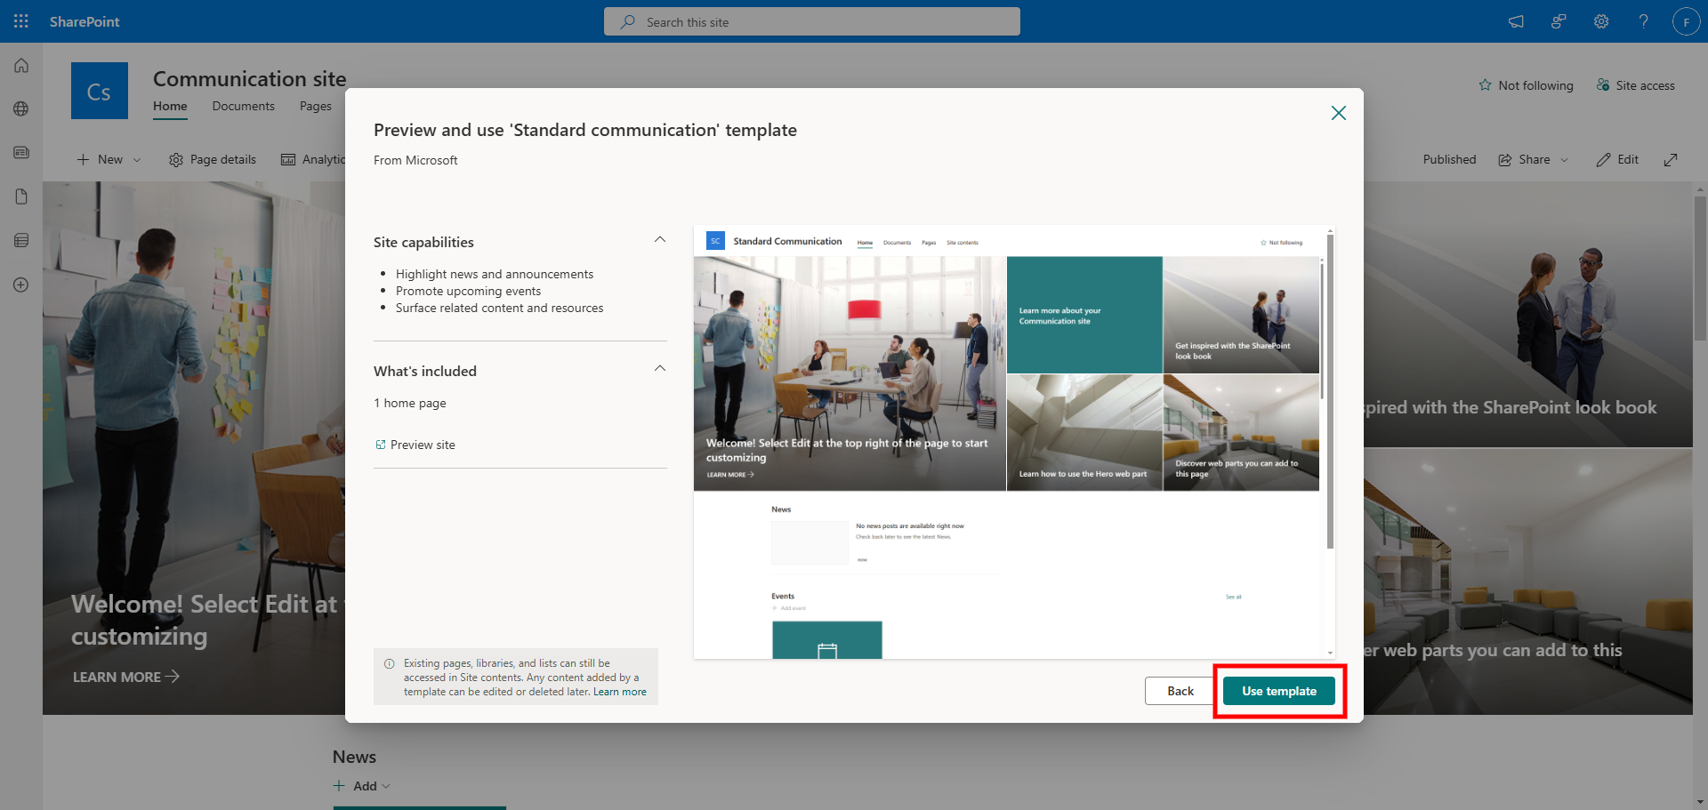Open the megaphone feedback icon

click(1516, 21)
